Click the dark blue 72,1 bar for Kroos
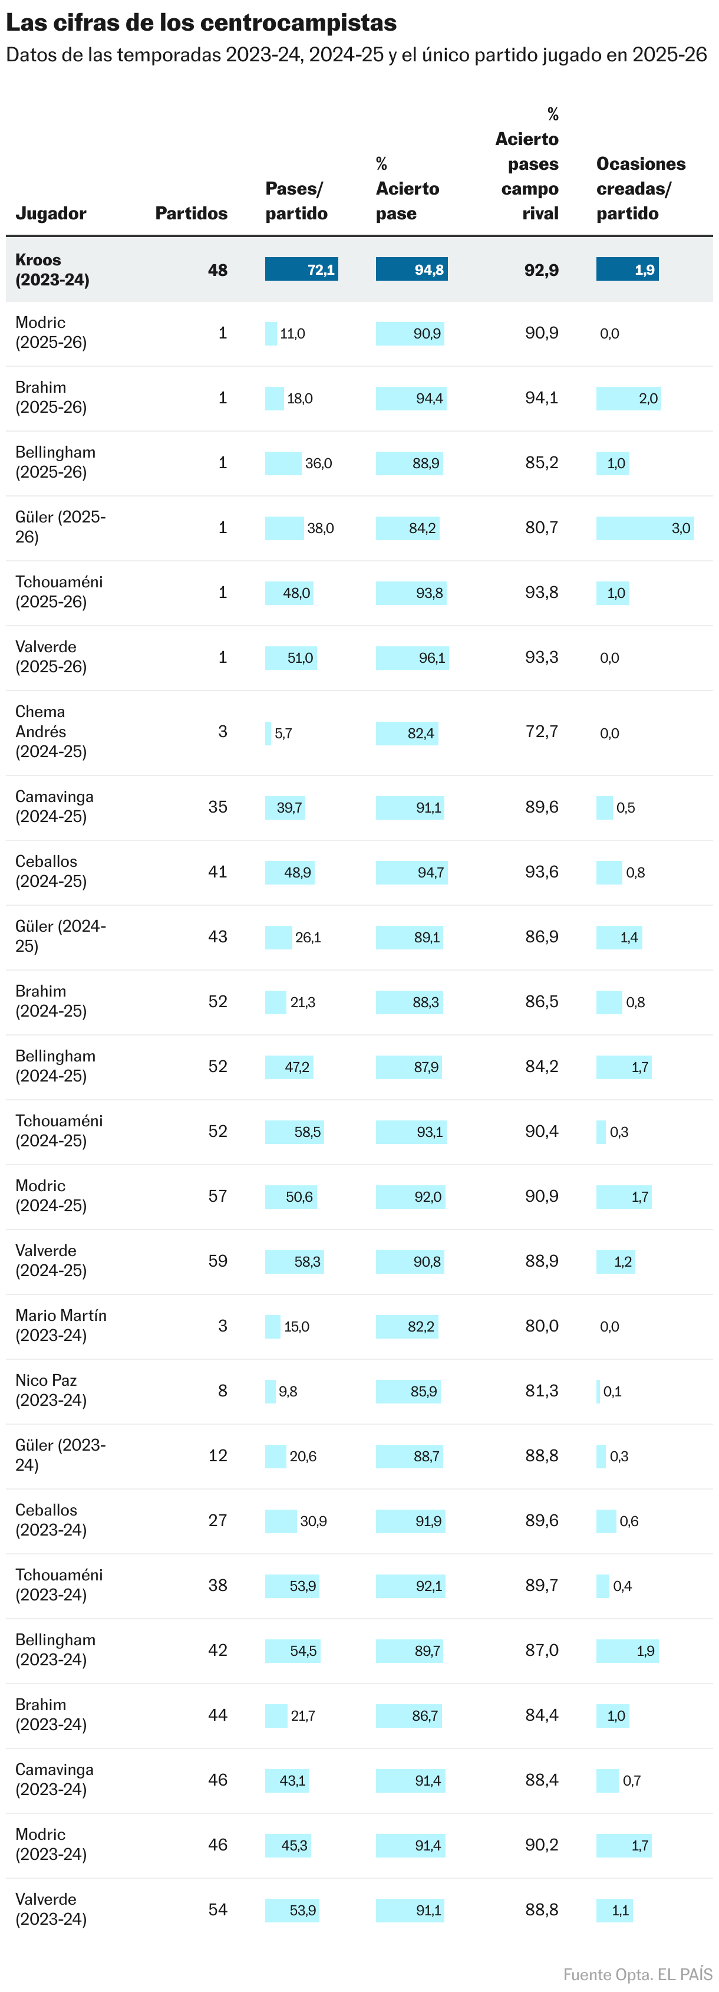Screen dimensions: 719x1992 302,269
